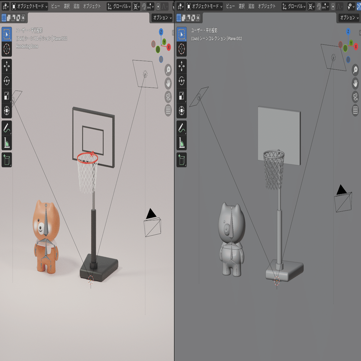
Task: Click the green Y axis in left gizmo
Action: [164, 42]
